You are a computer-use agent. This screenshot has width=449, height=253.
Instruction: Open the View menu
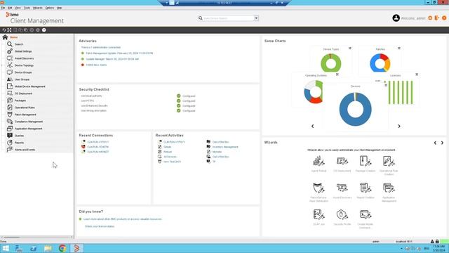coord(18,8)
